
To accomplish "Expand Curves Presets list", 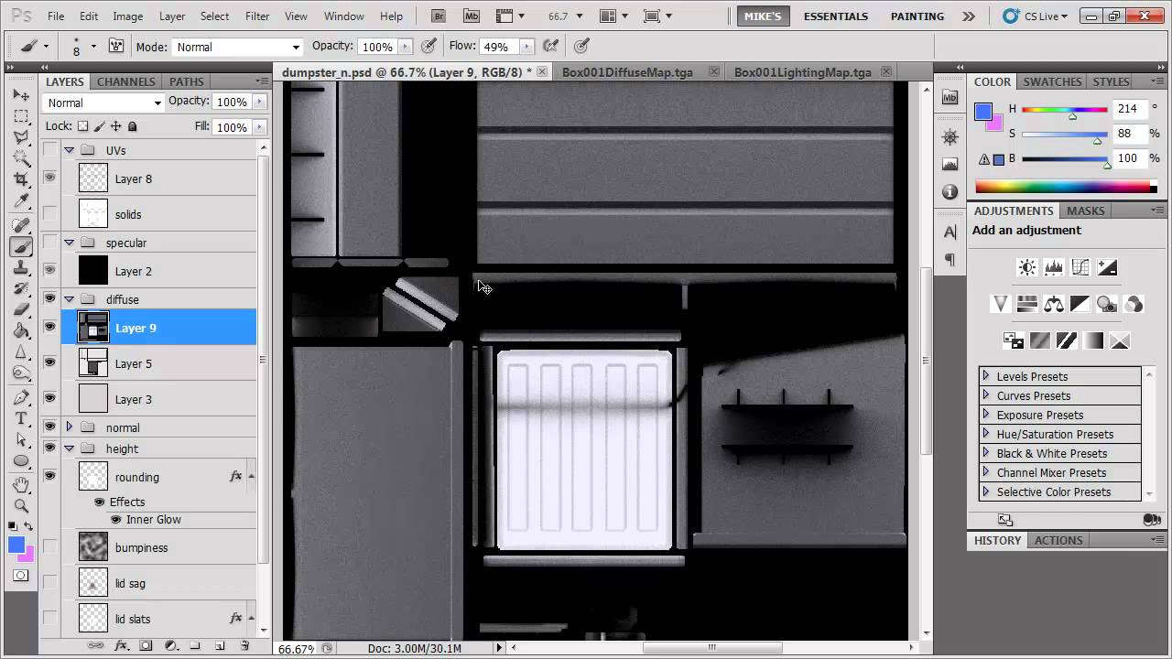I will click(x=986, y=395).
